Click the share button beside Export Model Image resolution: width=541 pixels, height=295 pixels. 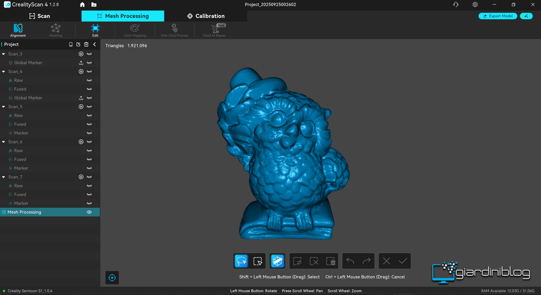point(526,16)
